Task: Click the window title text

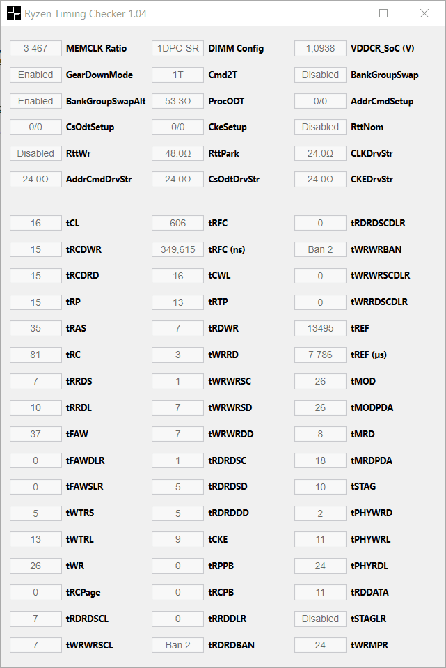Action: point(86,14)
